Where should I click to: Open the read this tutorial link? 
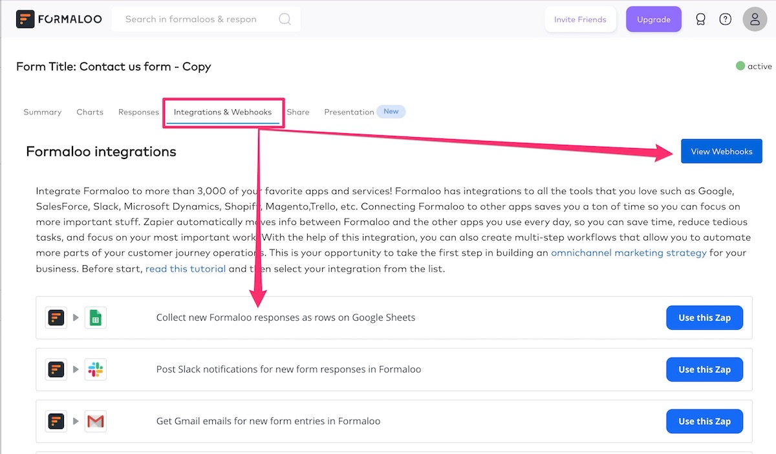click(186, 268)
